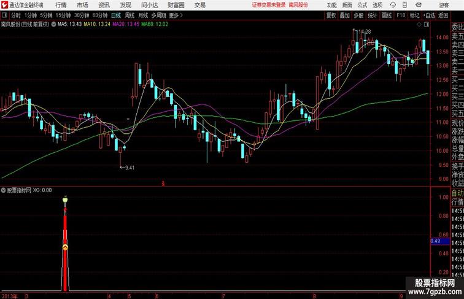Click the 复权 toolbar button

click(x=331, y=15)
